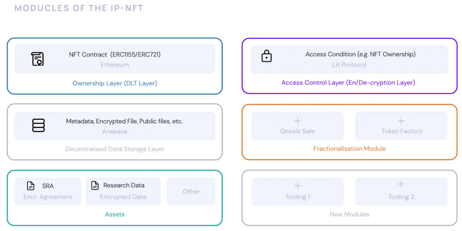The height and width of the screenshot is (231, 462).
Task: Click the Assets section label
Action: [x=115, y=214]
